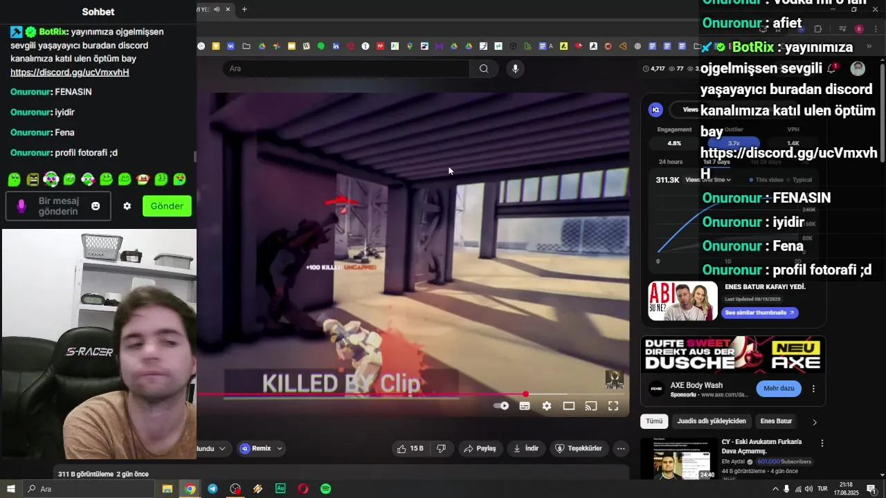The height and width of the screenshot is (498, 886).
Task: Select the Judais adlı yükleyiciden chip
Action: pos(712,421)
